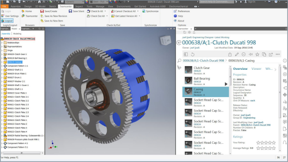Click the Save/Create ribbon button

[49, 11]
